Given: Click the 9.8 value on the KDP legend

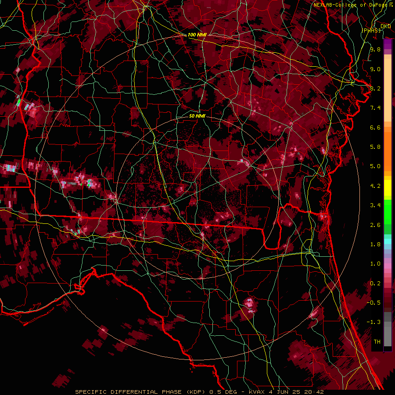Looking at the screenshot, I should pos(375,49).
